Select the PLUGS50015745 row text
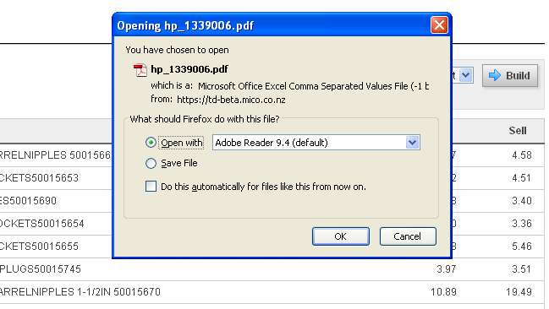Screen dimensions: 549x309 [x=41, y=269]
